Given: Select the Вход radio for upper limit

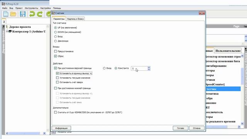Looking at the screenshot, I should tap(104, 68).
